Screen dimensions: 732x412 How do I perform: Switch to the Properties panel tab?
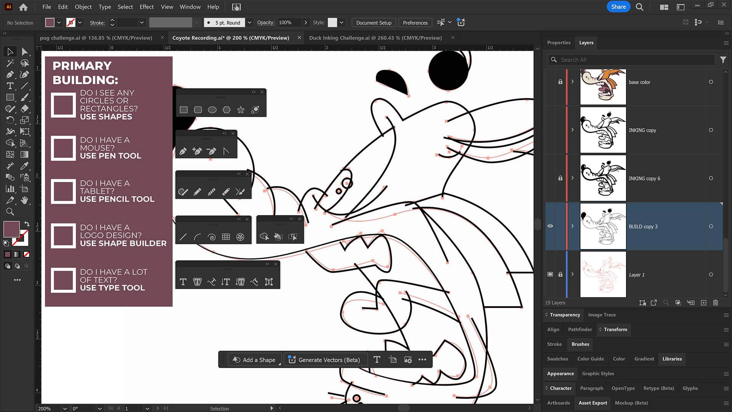(559, 43)
